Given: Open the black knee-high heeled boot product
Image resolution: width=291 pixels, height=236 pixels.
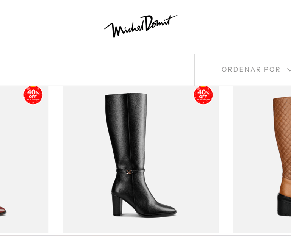Looking at the screenshot, I should (141, 159).
